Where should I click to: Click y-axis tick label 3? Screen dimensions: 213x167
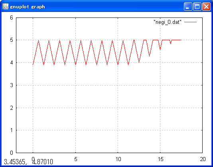(12, 85)
